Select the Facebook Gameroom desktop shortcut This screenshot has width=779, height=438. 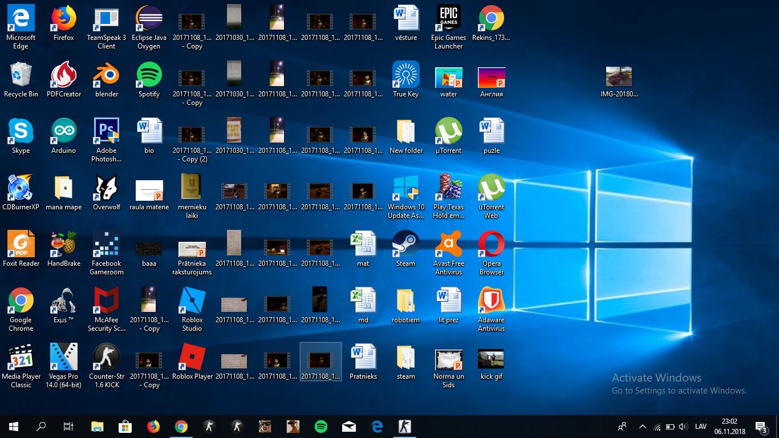click(107, 253)
